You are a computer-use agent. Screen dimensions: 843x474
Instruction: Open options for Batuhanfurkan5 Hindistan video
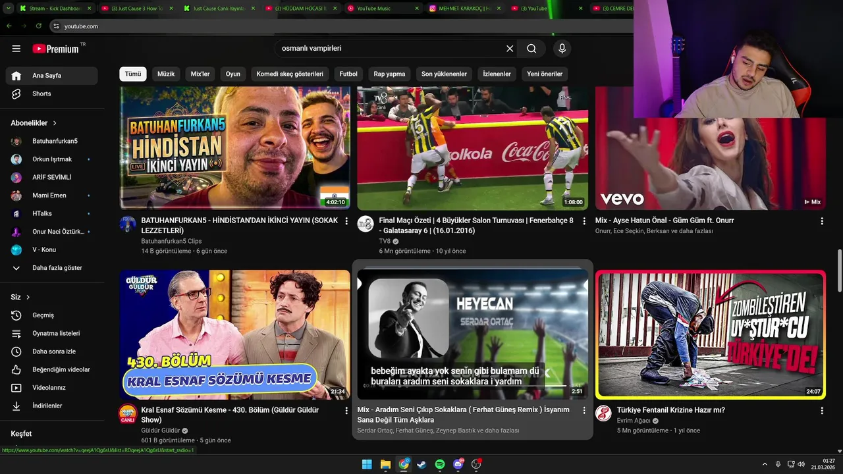[346, 221]
